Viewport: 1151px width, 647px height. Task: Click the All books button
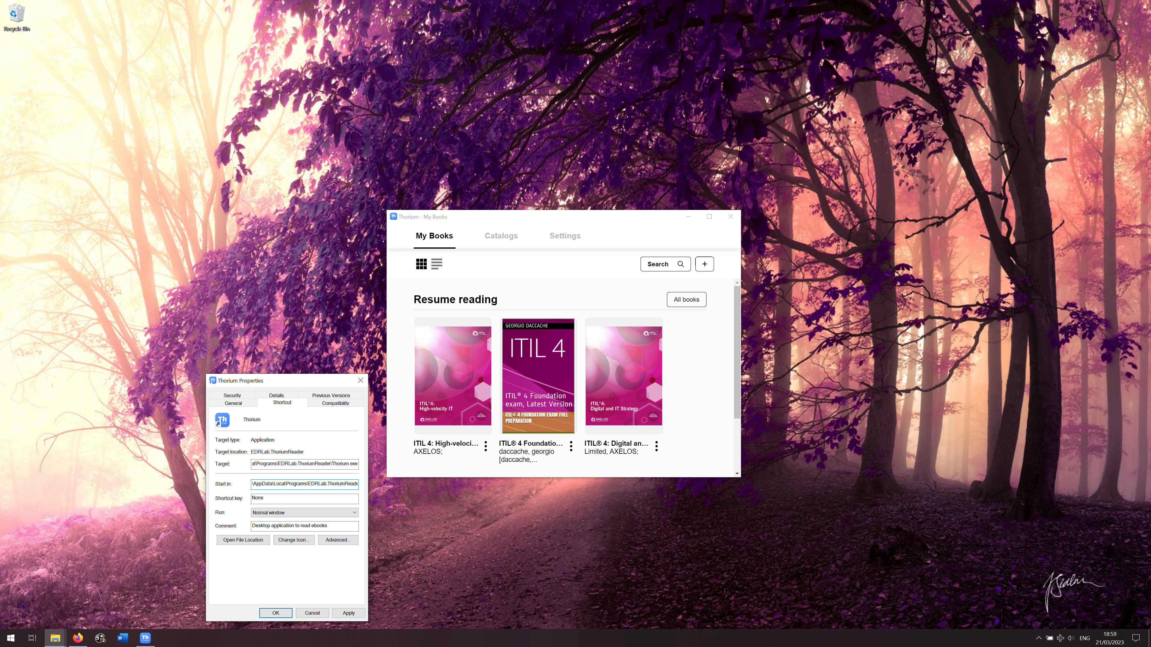686,300
